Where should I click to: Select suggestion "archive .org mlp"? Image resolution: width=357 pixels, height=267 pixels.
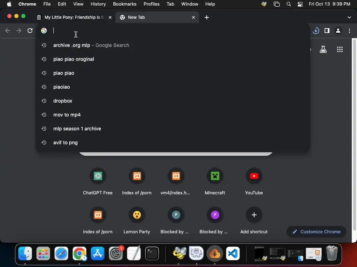[x=173, y=45]
